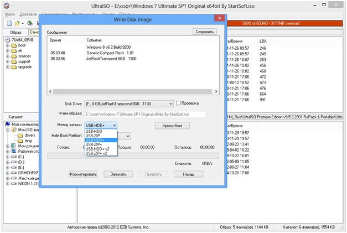
Task: Click the New image toolbar icon
Action: 9,23
